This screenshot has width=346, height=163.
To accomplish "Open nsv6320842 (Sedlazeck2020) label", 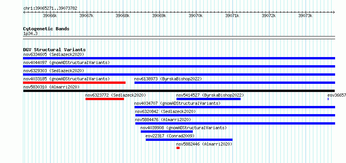I will (x=165, y=111).
